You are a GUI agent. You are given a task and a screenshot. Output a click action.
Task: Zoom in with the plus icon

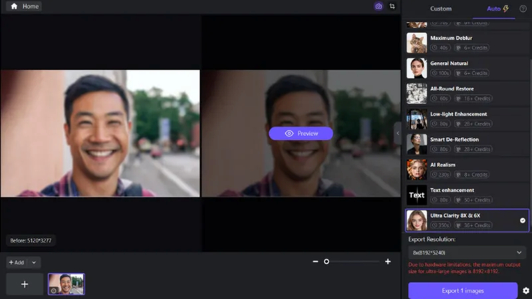pyautogui.click(x=388, y=261)
